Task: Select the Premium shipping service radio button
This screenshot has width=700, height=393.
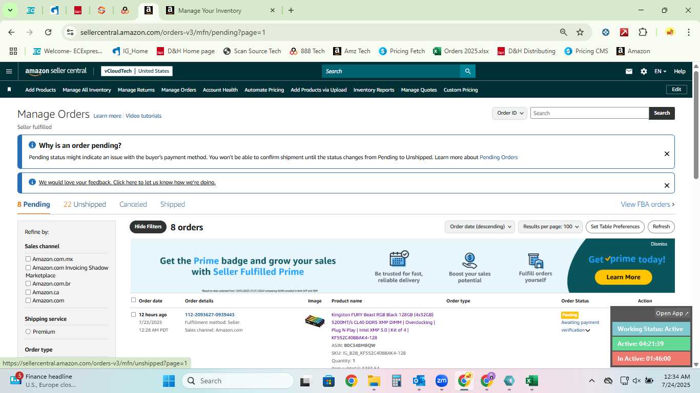Action: click(x=28, y=332)
